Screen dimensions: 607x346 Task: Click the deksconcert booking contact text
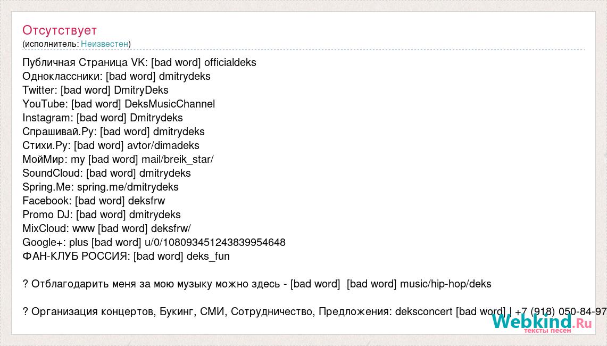423,312
